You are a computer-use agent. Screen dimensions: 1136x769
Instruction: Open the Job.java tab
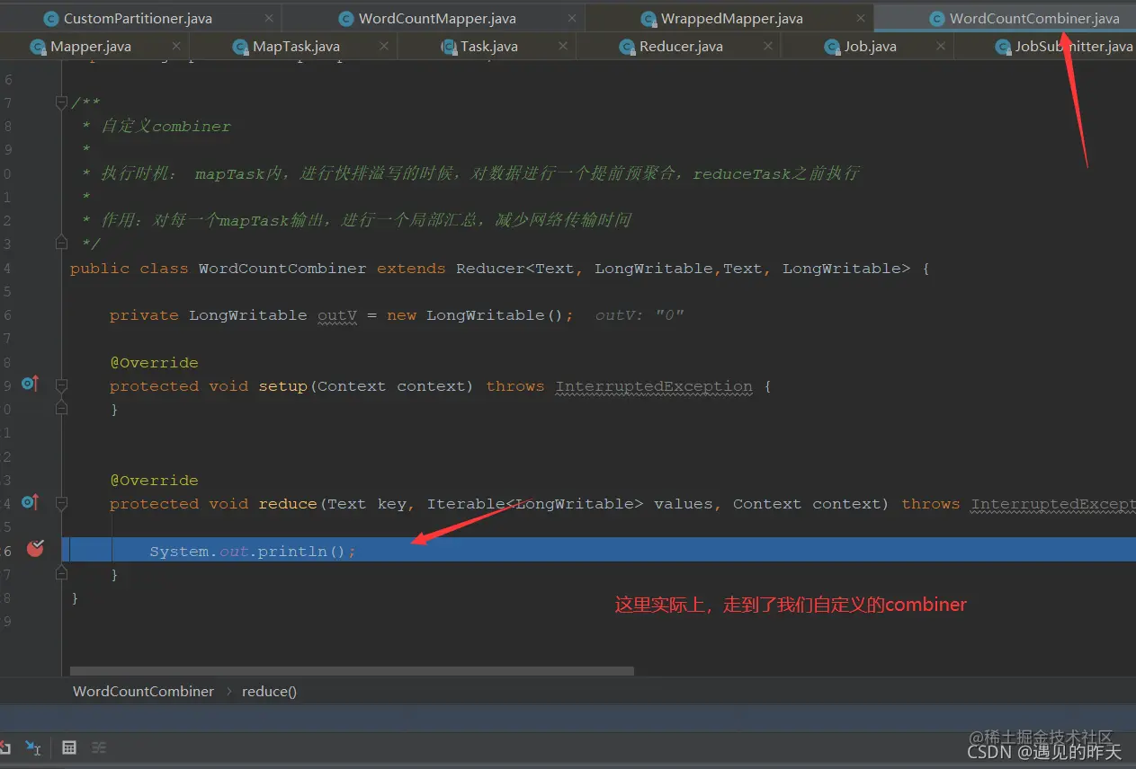click(x=870, y=47)
